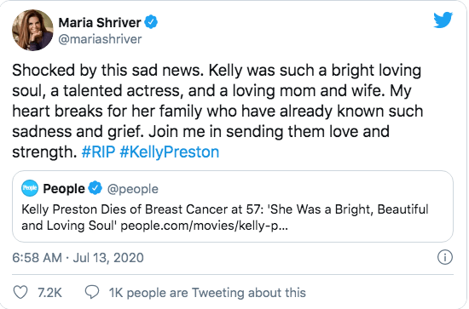
Task: Click the main tweet body text
Action: (217, 111)
